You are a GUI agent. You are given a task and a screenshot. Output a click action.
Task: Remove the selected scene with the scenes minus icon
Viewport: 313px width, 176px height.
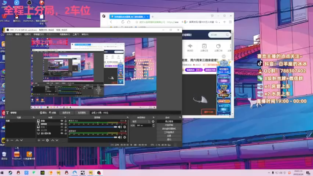12,140
